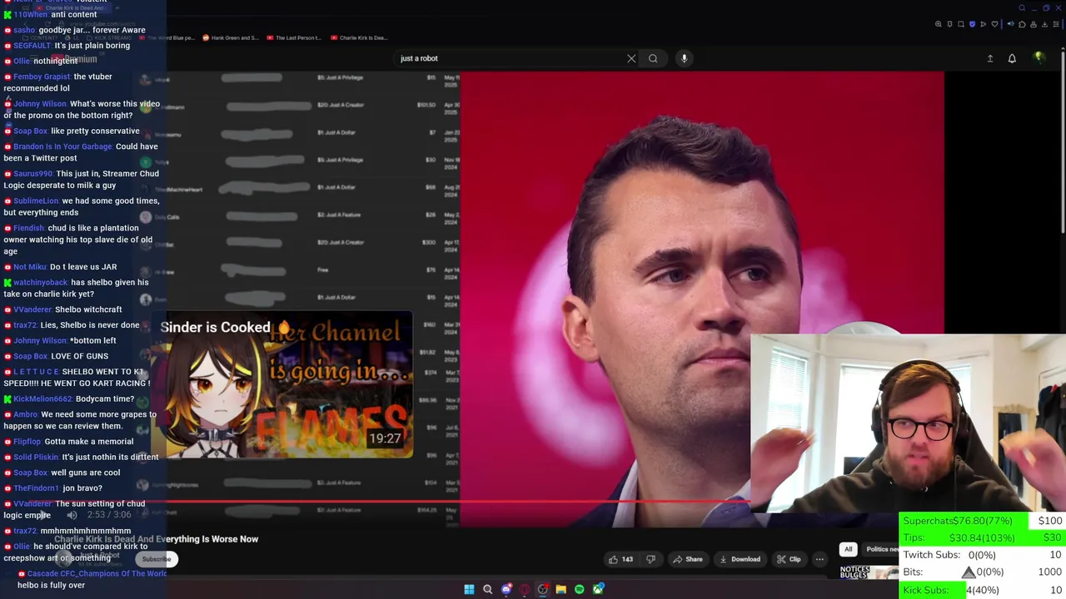Screen dimensions: 1066x599
Task: Click the video title 'Charlie Kirk Is Dead And Everything Is Worse Now'
Action: coord(157,539)
